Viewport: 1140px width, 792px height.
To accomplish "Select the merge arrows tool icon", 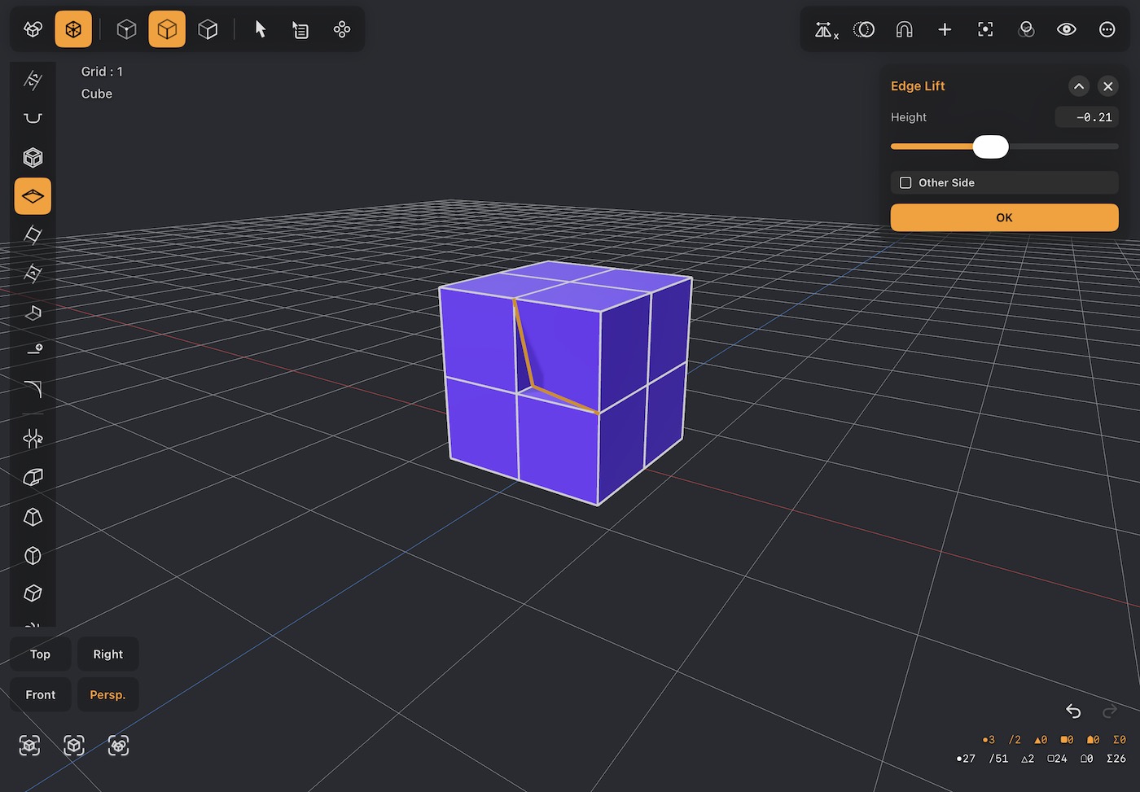I will click(33, 439).
